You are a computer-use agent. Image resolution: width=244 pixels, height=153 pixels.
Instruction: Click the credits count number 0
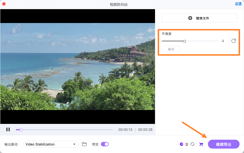pyautogui.click(x=187, y=144)
